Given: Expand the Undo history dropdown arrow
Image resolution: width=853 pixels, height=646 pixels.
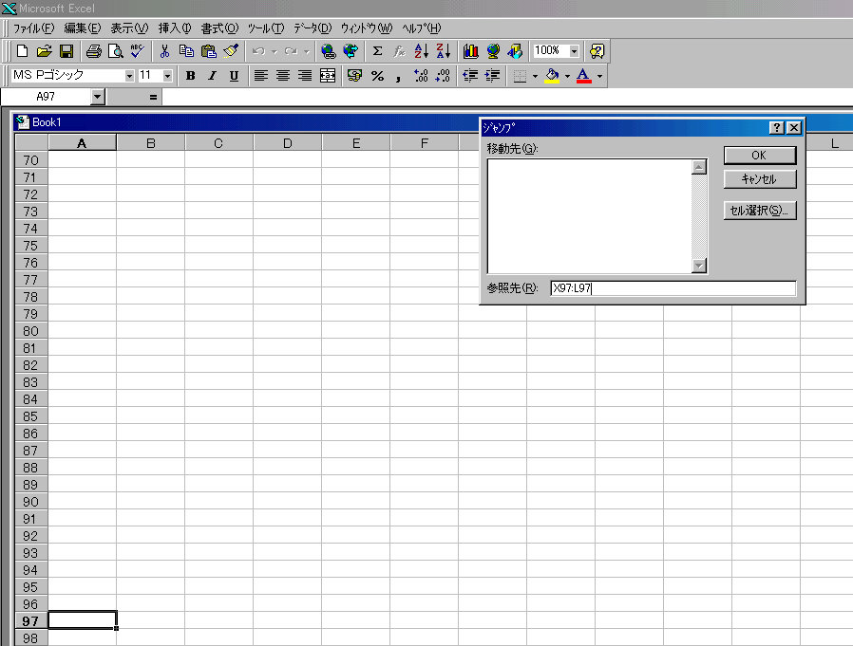Looking at the screenshot, I should pyautogui.click(x=275, y=51).
